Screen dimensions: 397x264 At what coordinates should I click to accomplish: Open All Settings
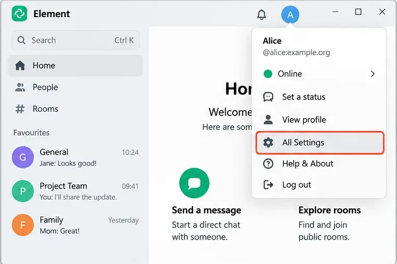[320, 142]
